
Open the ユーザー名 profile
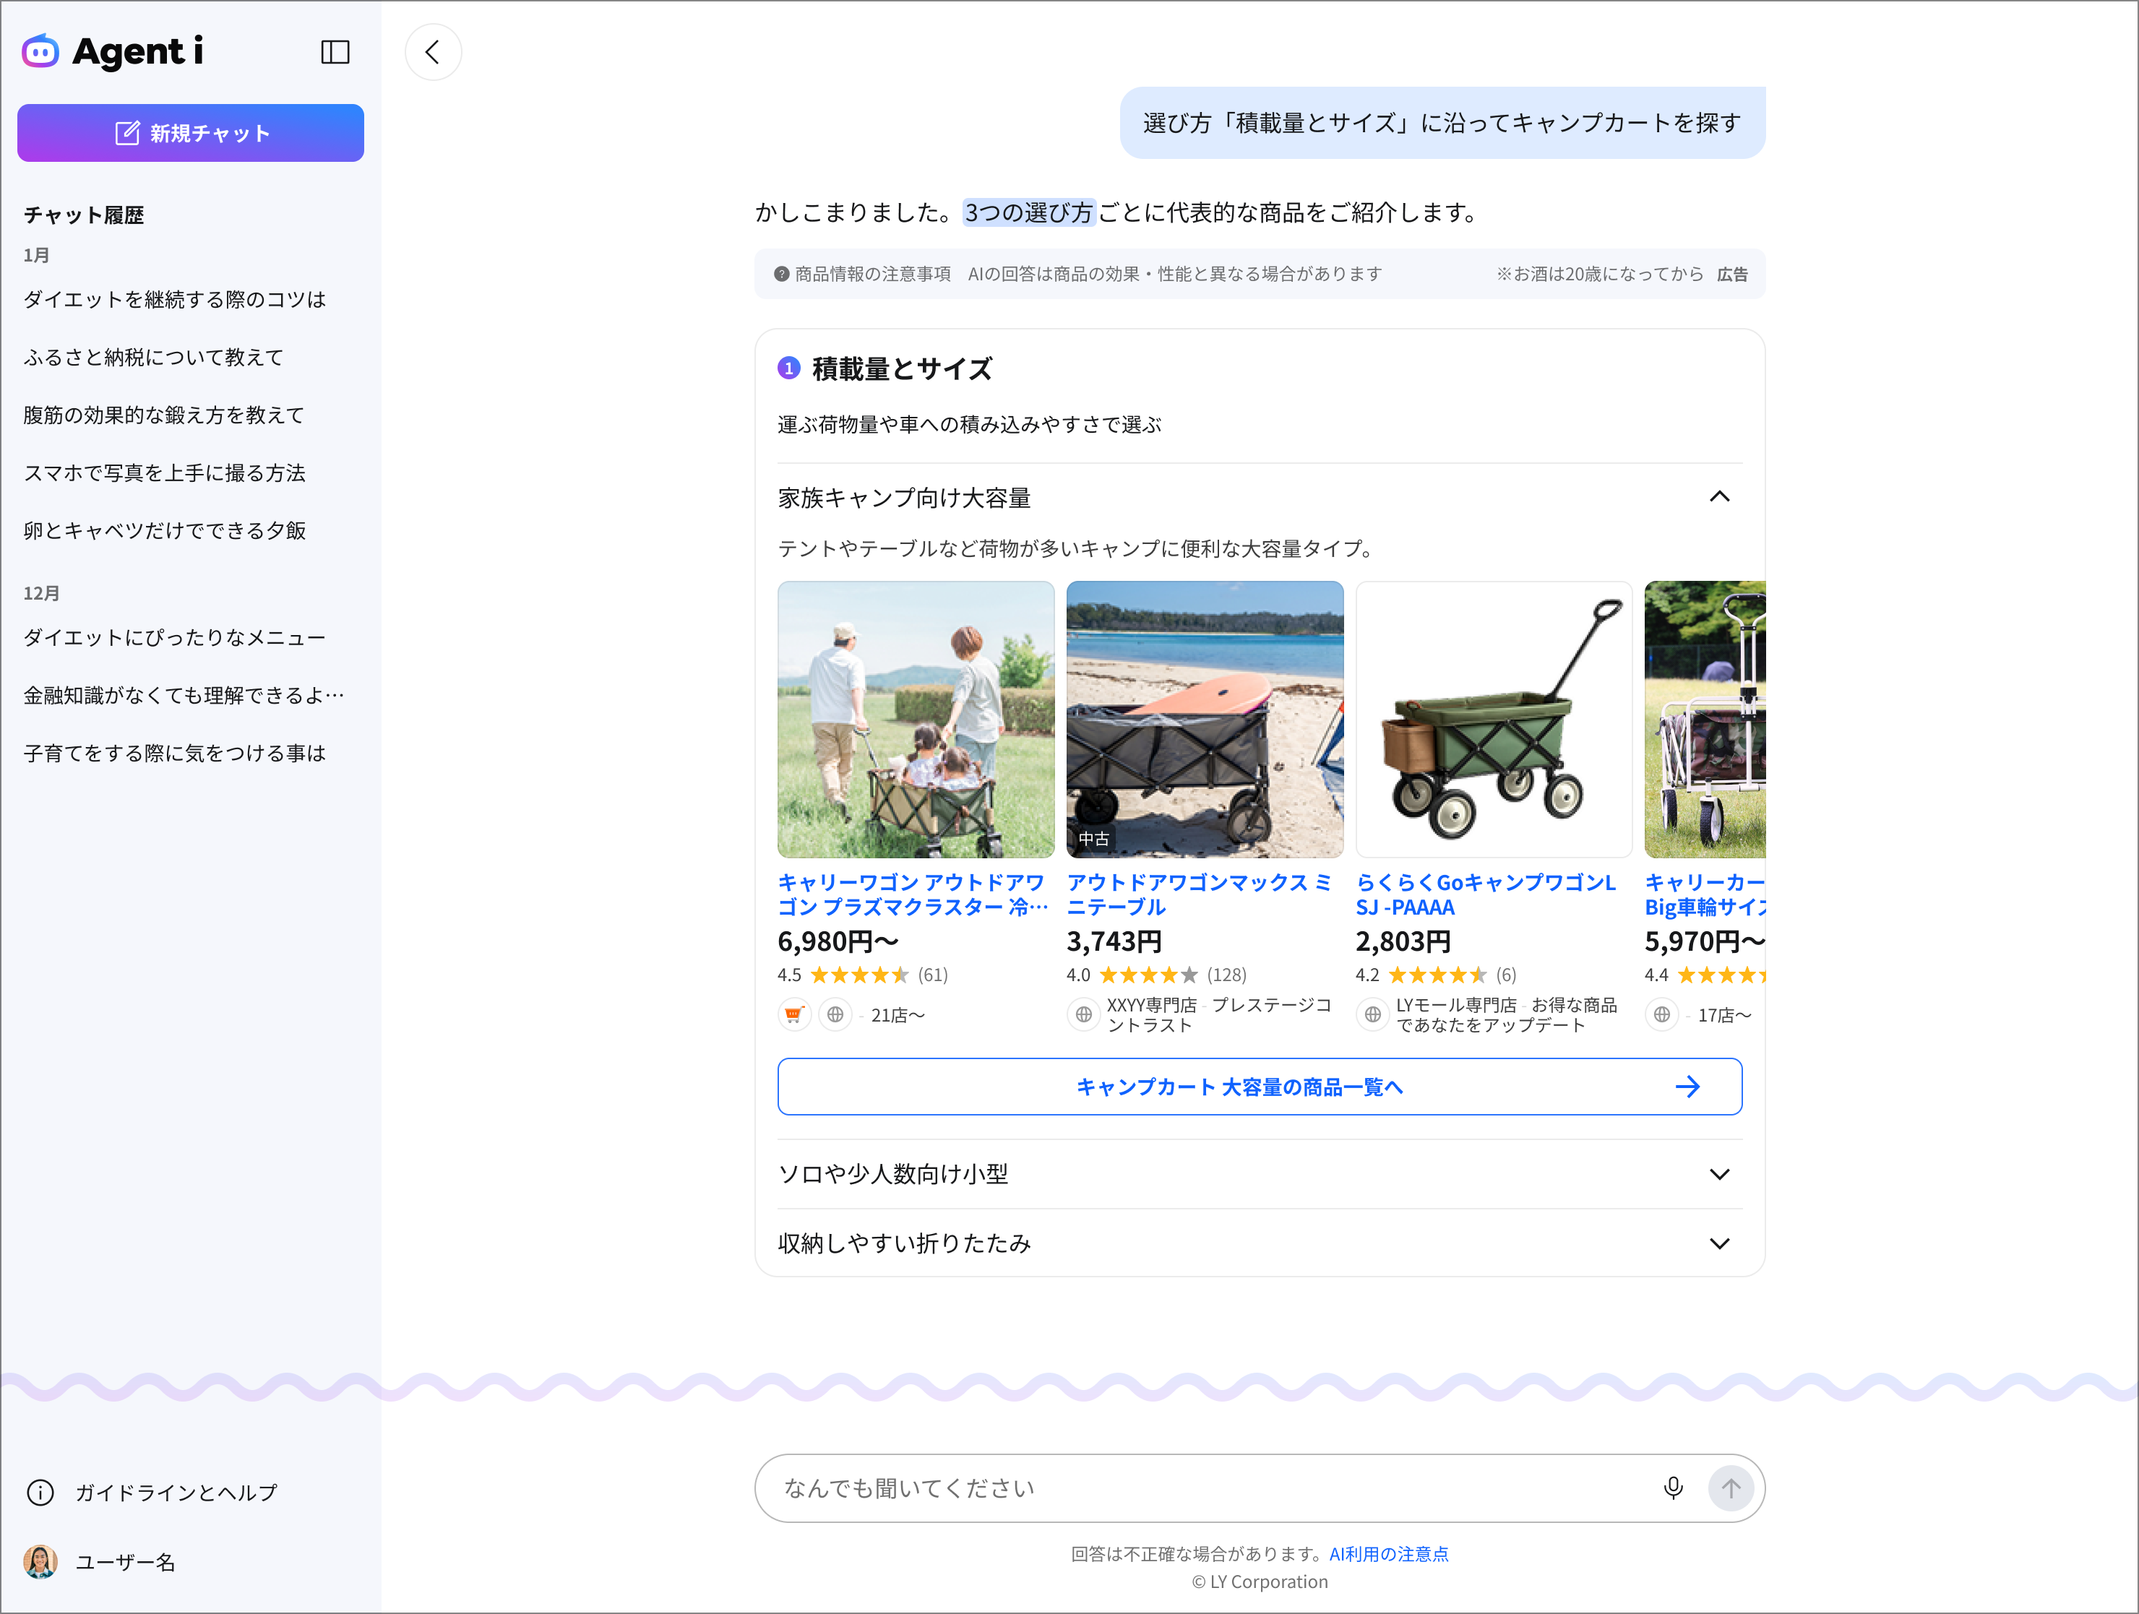(126, 1562)
